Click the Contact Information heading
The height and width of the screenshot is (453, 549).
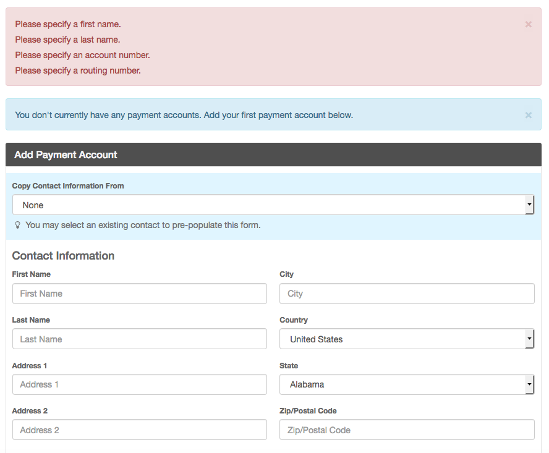pyautogui.click(x=64, y=256)
